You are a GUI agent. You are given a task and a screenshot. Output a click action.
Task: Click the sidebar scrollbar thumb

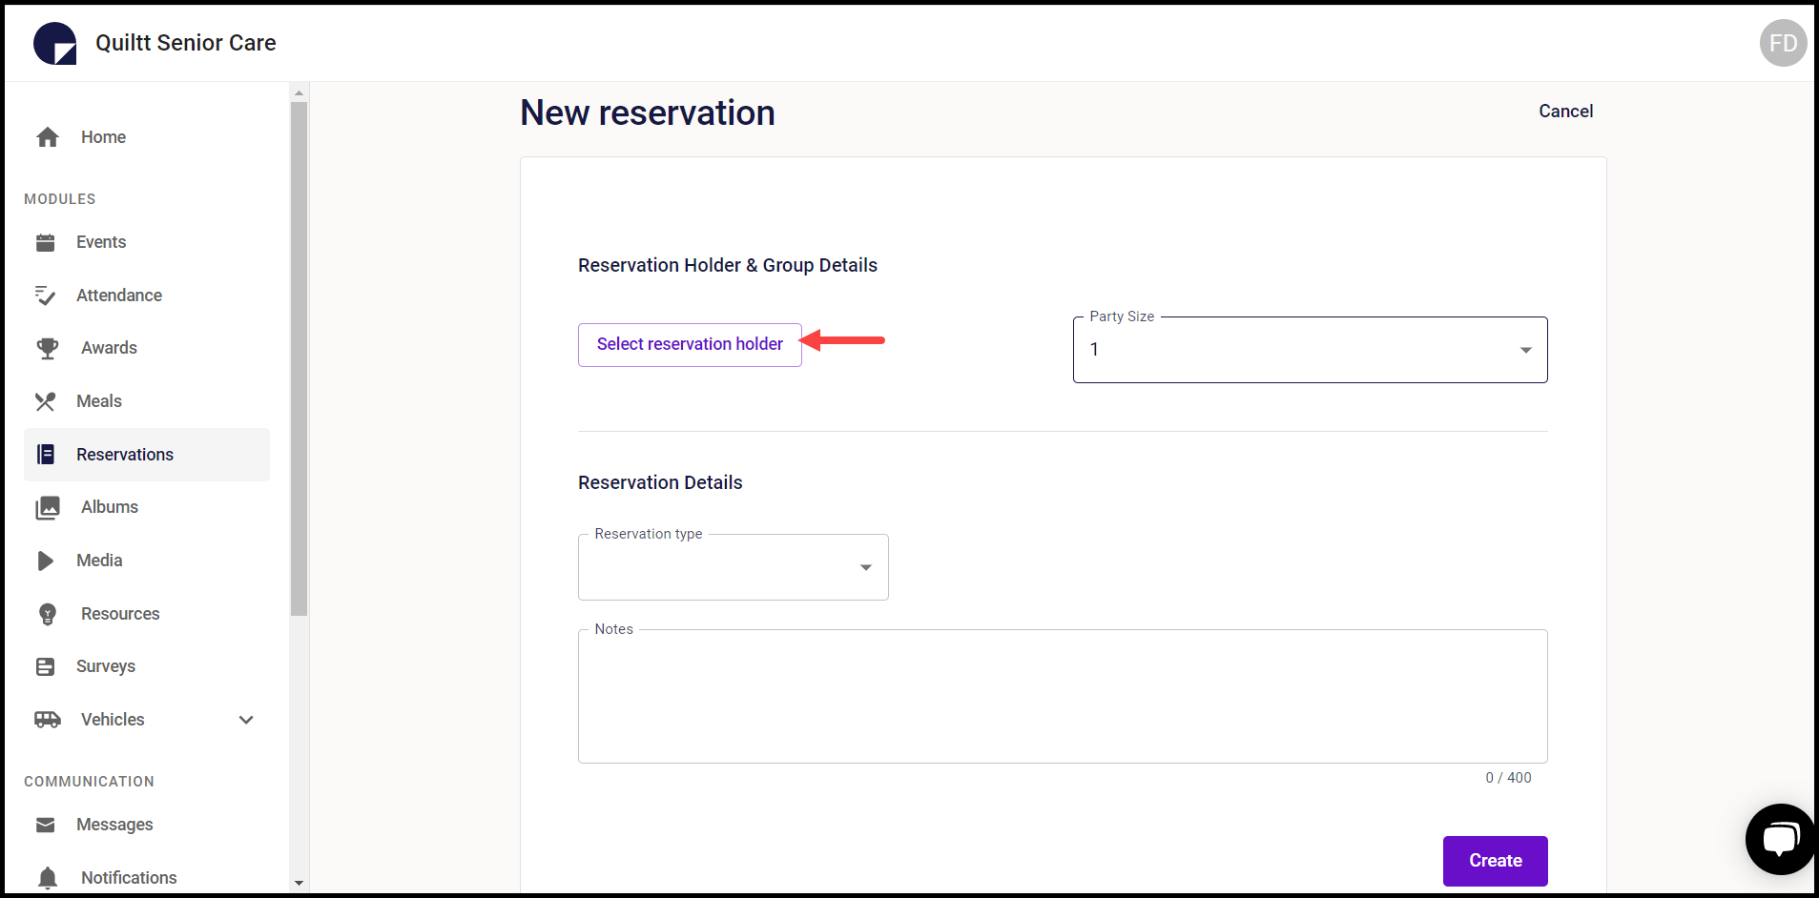pos(299,358)
